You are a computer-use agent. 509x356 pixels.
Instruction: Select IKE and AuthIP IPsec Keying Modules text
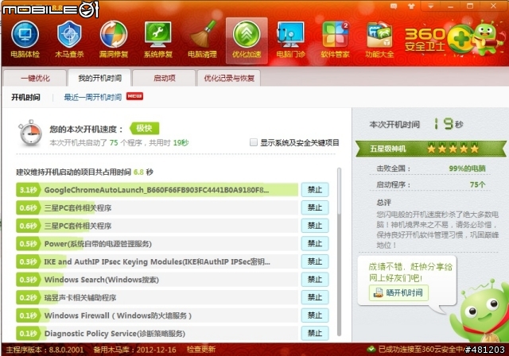(157, 261)
